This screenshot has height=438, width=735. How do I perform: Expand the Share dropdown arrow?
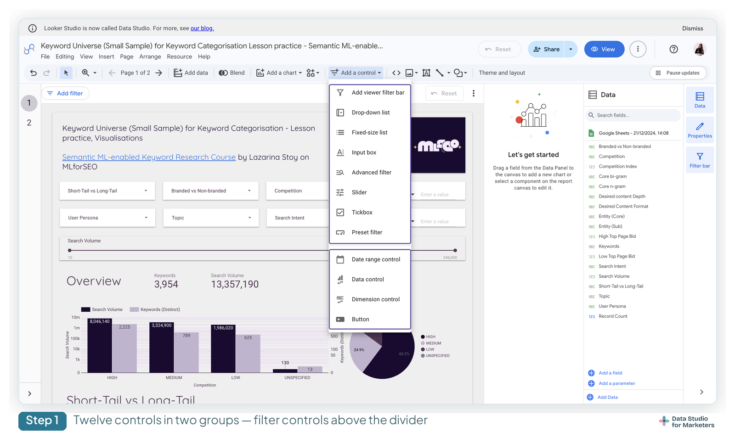pyautogui.click(x=571, y=49)
